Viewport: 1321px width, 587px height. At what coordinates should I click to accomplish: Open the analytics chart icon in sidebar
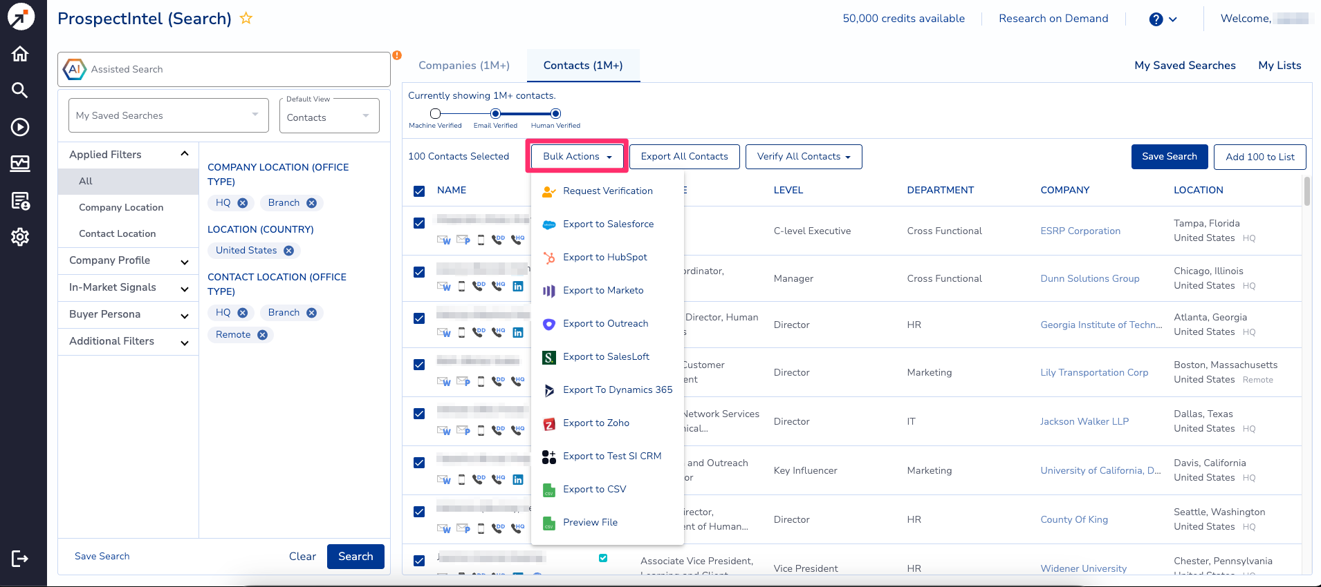click(20, 163)
